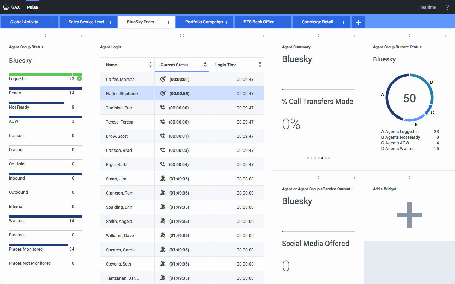Toggle sort arrows on Current Status column

(x=205, y=65)
